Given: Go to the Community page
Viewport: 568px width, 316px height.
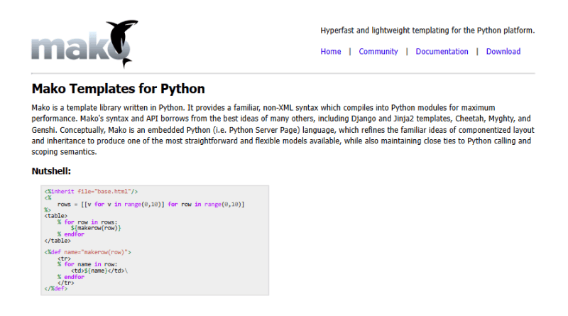Looking at the screenshot, I should [x=378, y=51].
